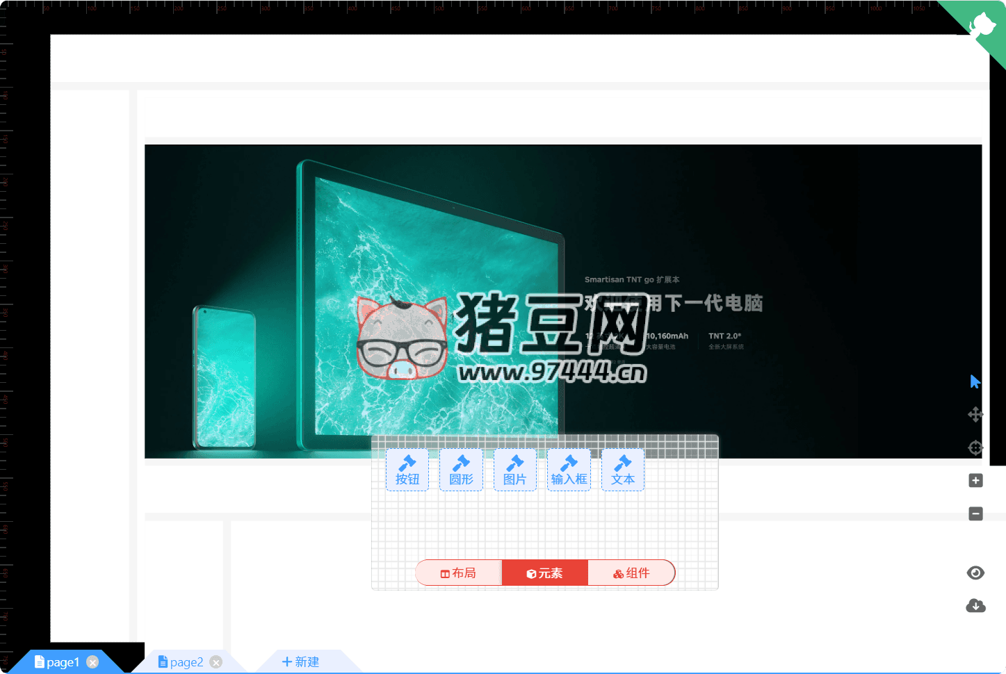Screen dimensions: 1006x674
Task: Toggle the preview eye icon
Action: click(975, 573)
